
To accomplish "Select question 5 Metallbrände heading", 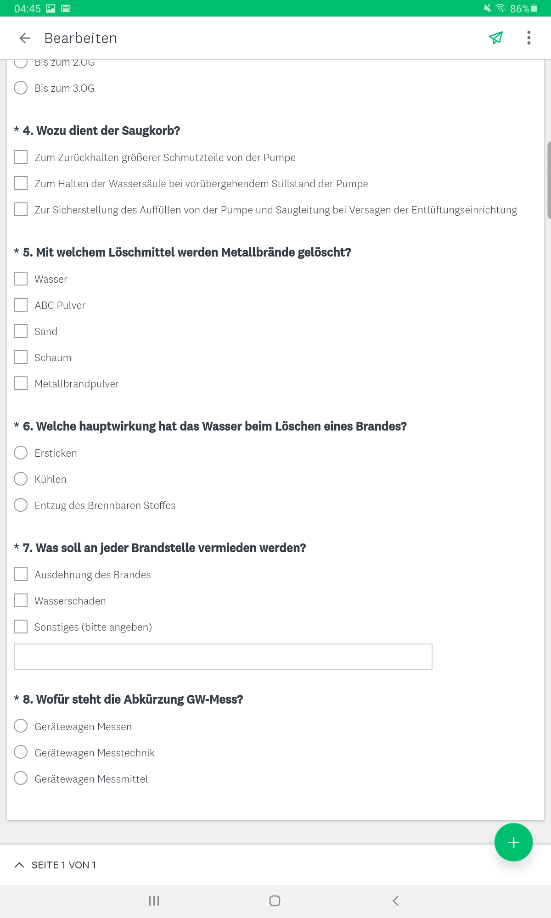I will [187, 252].
